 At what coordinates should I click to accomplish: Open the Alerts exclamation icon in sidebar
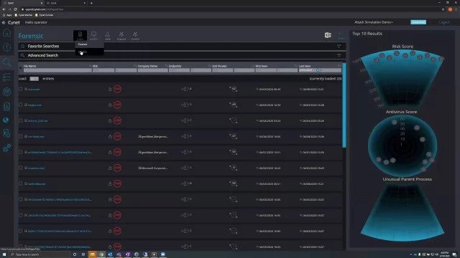click(x=6, y=47)
